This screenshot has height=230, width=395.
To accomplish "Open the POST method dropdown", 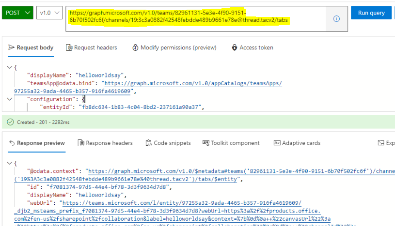I will tap(17, 13).
